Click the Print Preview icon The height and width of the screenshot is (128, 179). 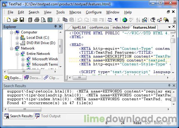43,20
